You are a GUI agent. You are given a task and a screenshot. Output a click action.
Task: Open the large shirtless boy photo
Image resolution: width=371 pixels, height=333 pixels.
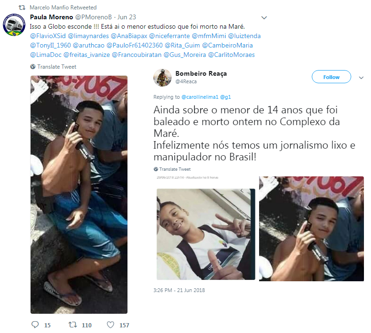point(79,195)
